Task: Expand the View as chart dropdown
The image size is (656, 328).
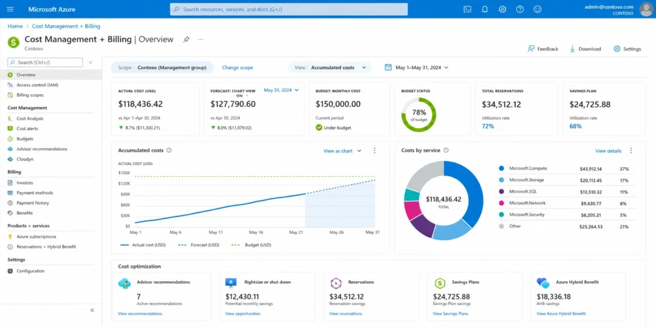Action: (342, 151)
